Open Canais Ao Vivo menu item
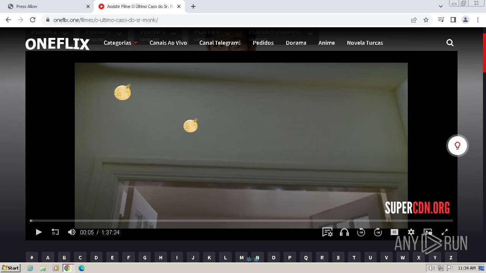Screen dimensions: 486x273 tap(168, 43)
